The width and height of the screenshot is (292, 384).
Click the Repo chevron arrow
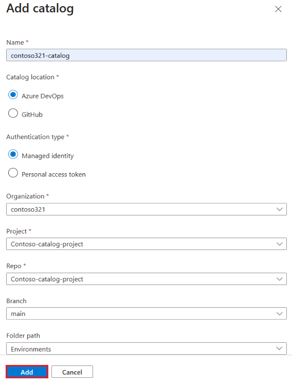279,279
